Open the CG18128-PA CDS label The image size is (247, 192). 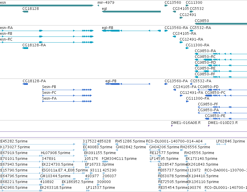coord(34,81)
